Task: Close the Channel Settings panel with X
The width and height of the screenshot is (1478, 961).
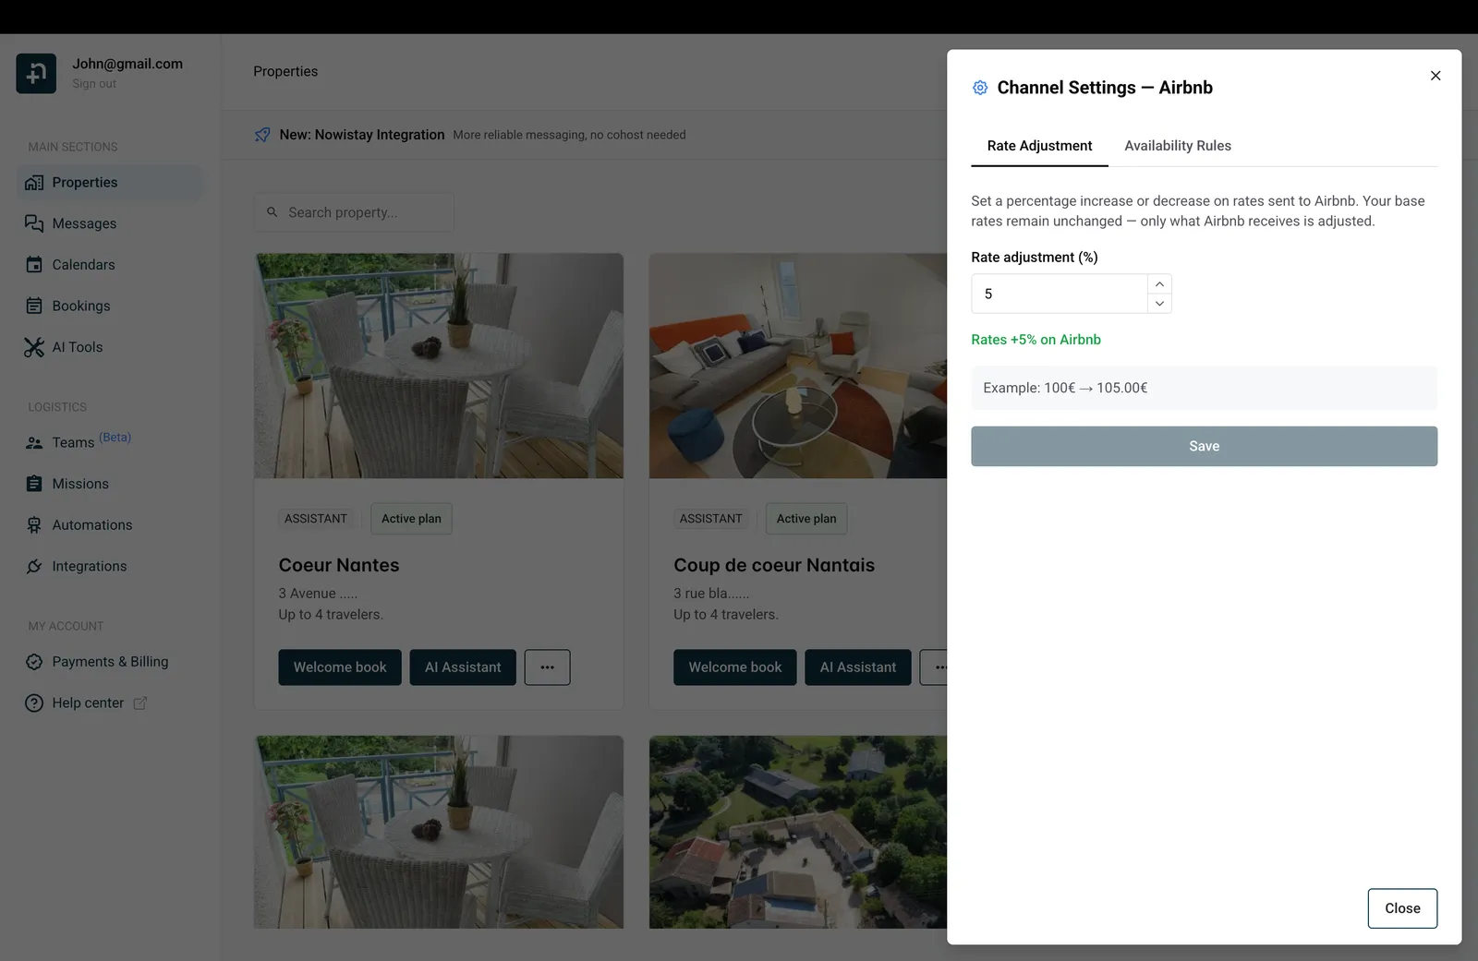Action: pyautogui.click(x=1436, y=76)
